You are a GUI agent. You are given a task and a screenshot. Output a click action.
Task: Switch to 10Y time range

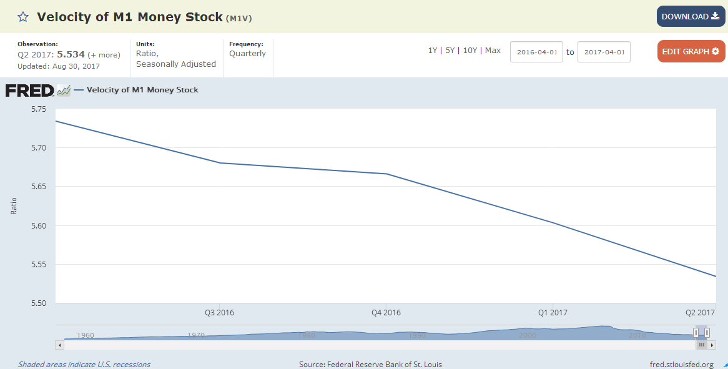(x=470, y=51)
